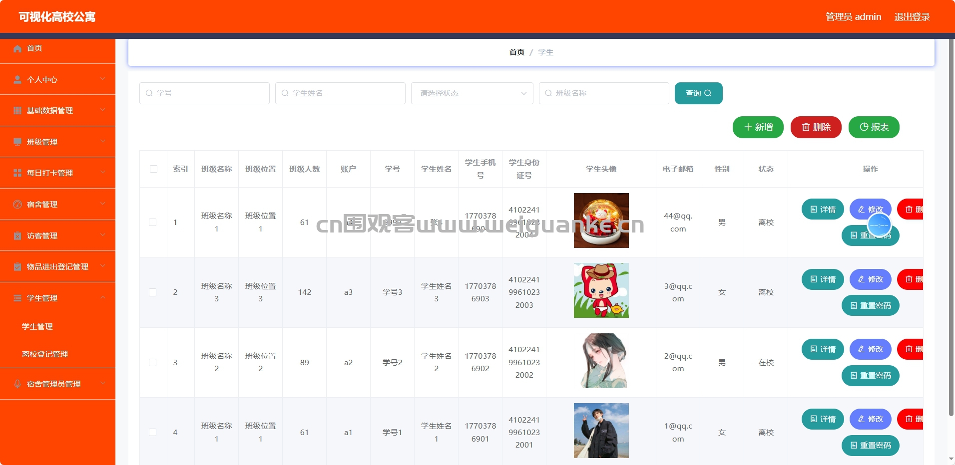Click the 首页 breadcrumb link

coord(517,52)
